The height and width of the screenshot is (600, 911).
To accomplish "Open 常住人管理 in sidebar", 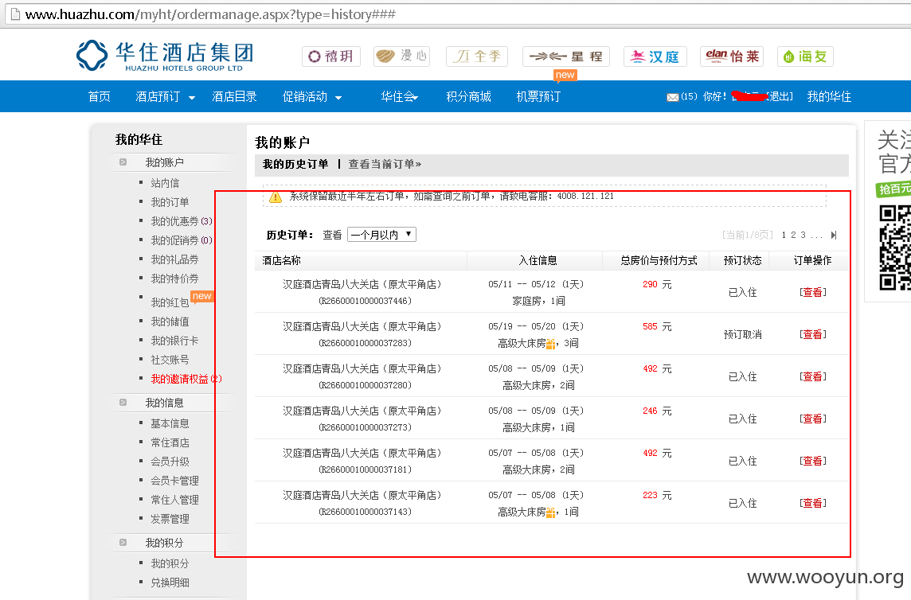I will (x=174, y=500).
